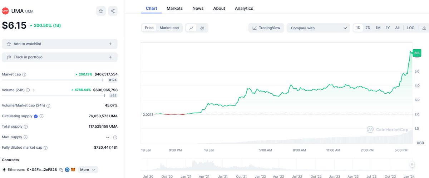Expand the More contracts dropdown

tap(88, 169)
